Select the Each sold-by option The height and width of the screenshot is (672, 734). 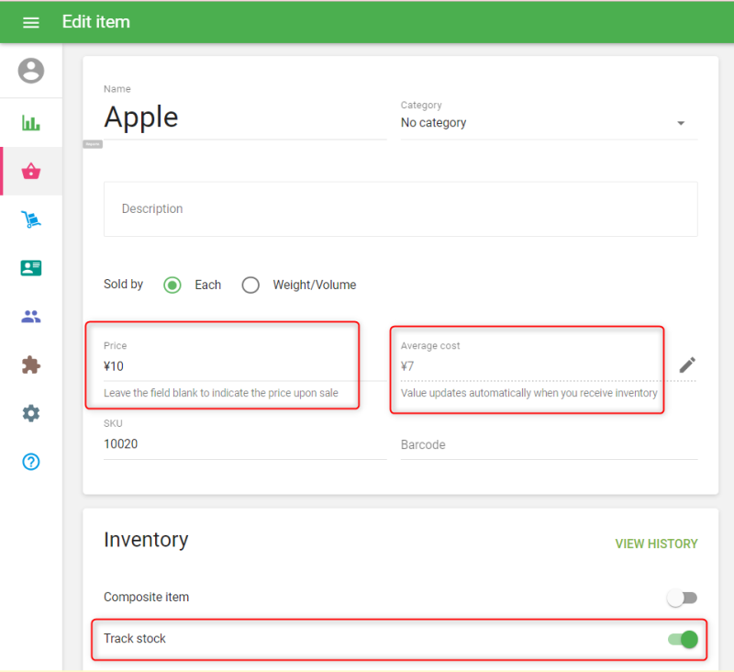point(172,286)
